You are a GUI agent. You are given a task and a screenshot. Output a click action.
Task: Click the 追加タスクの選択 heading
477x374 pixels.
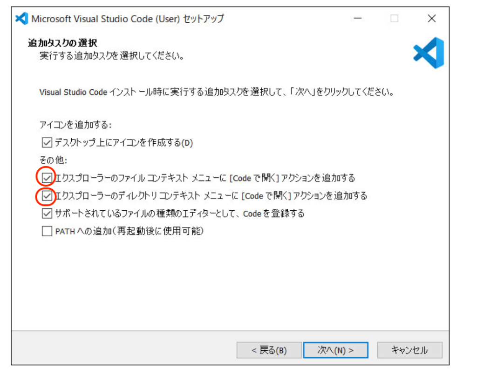click(62, 44)
